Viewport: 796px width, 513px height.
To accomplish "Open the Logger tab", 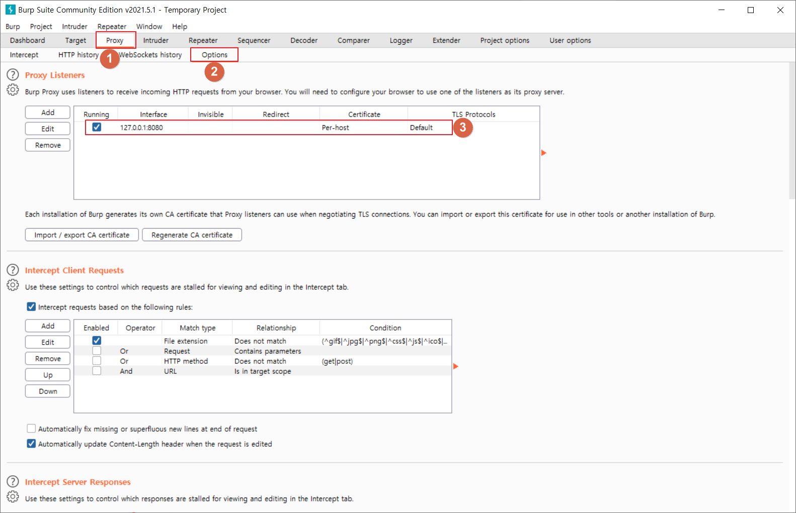I will 401,40.
